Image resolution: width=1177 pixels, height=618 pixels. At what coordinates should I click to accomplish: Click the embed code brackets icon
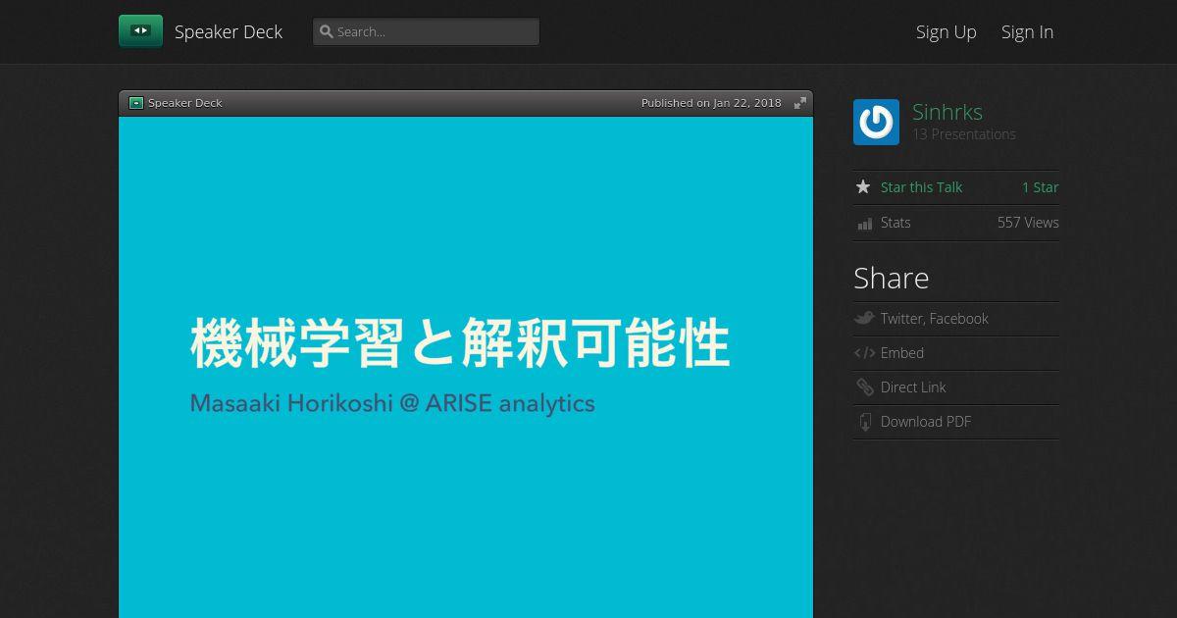pyautogui.click(x=864, y=353)
